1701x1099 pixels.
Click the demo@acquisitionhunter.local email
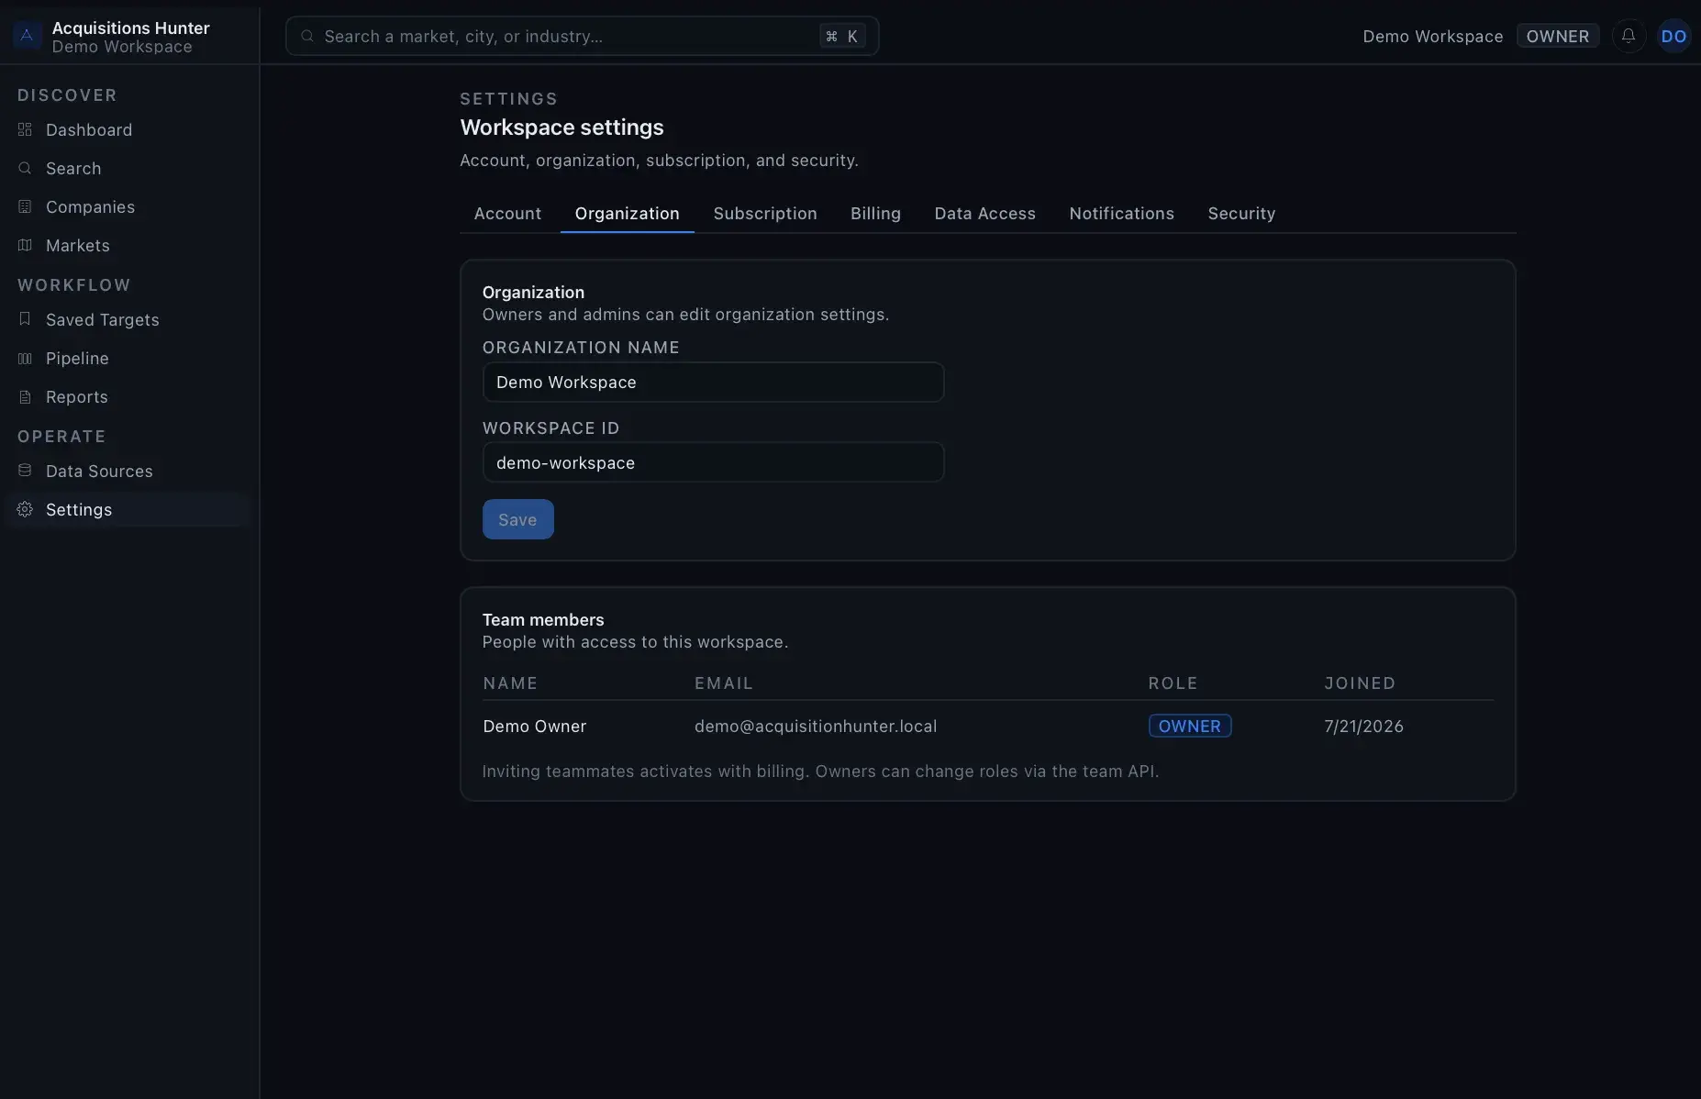tap(816, 726)
